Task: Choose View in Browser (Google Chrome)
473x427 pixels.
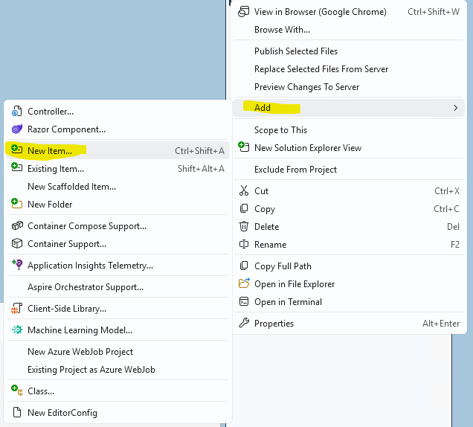Action: (320, 12)
